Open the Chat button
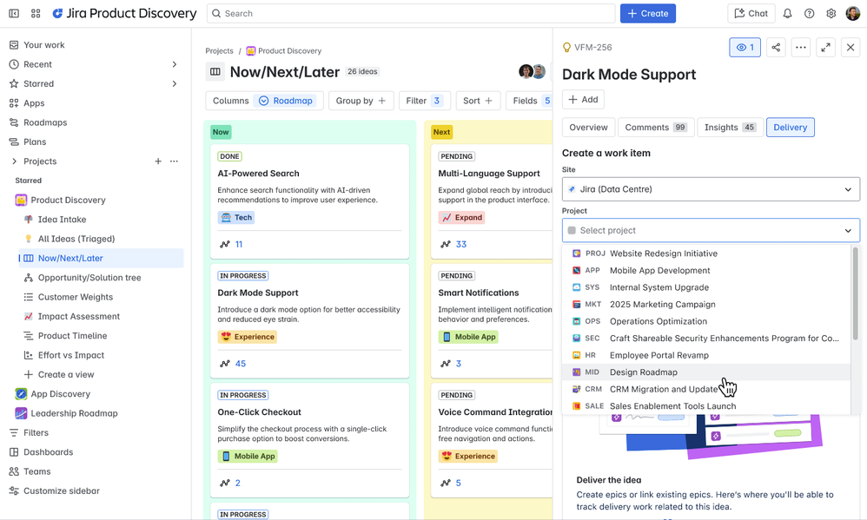Image resolution: width=867 pixels, height=520 pixels. click(x=751, y=13)
